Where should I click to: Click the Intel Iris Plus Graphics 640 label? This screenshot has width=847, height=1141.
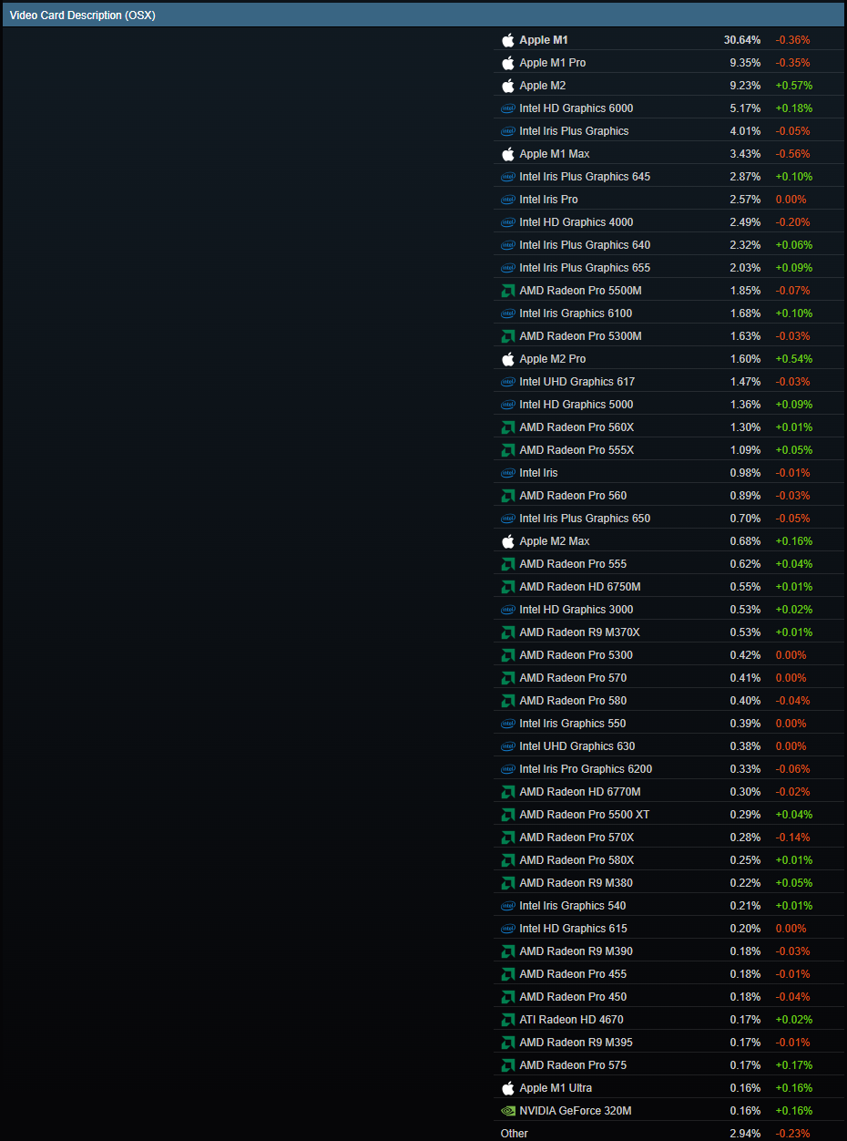[x=585, y=245]
